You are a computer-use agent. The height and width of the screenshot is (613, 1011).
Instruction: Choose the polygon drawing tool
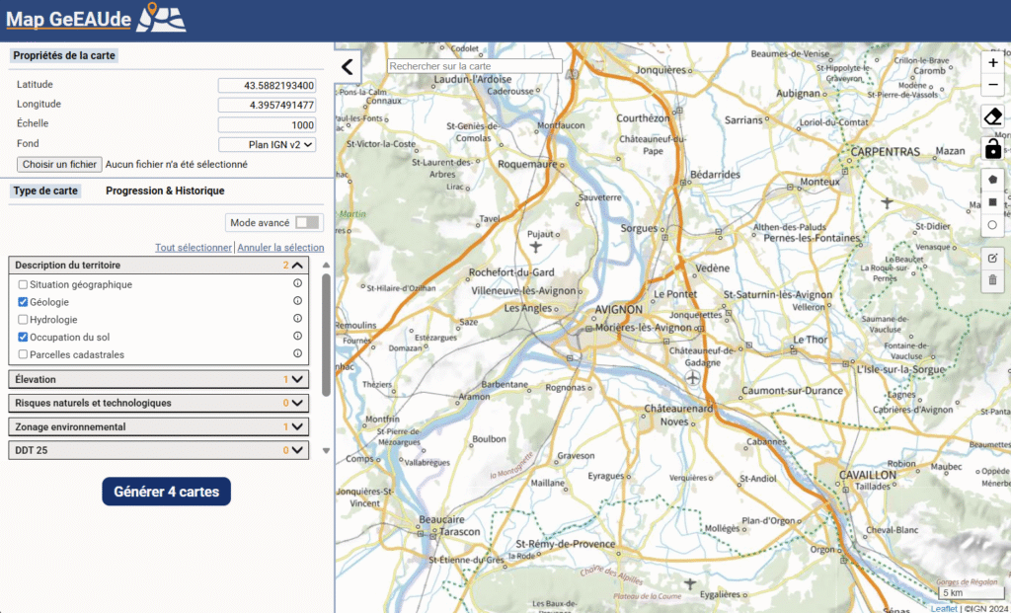tap(992, 180)
